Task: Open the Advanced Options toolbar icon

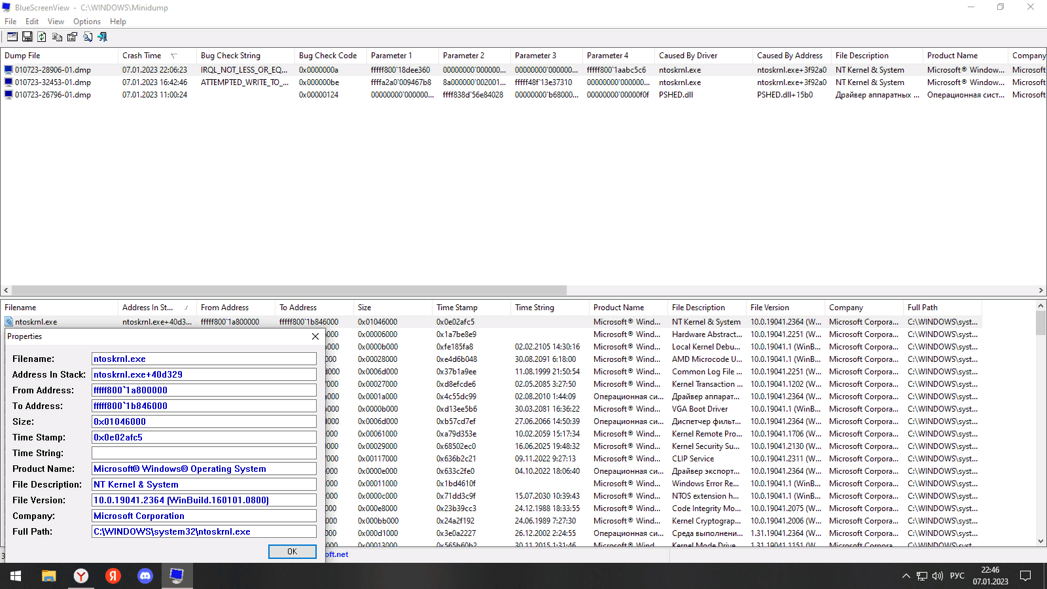Action: tap(12, 37)
